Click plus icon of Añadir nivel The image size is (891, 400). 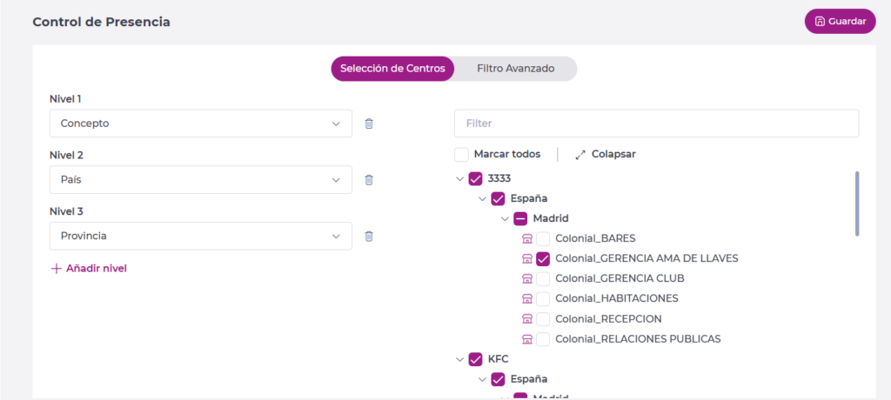tap(57, 269)
